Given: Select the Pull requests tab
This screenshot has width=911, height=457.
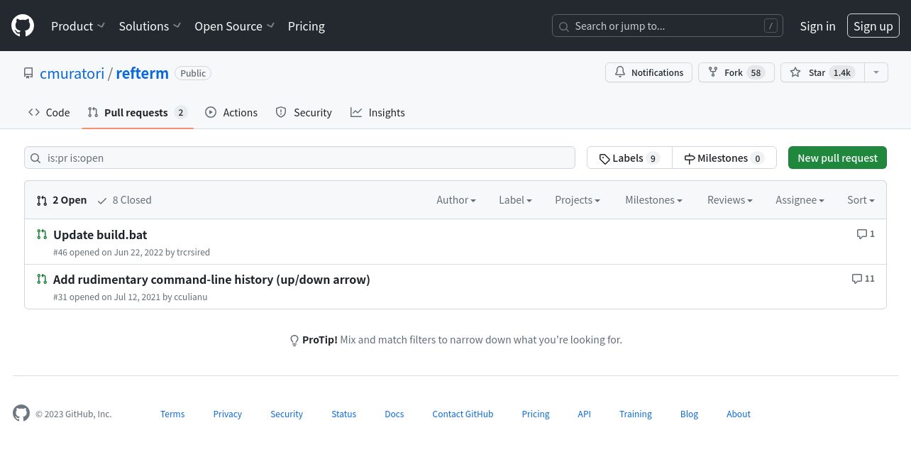Looking at the screenshot, I should tap(138, 112).
